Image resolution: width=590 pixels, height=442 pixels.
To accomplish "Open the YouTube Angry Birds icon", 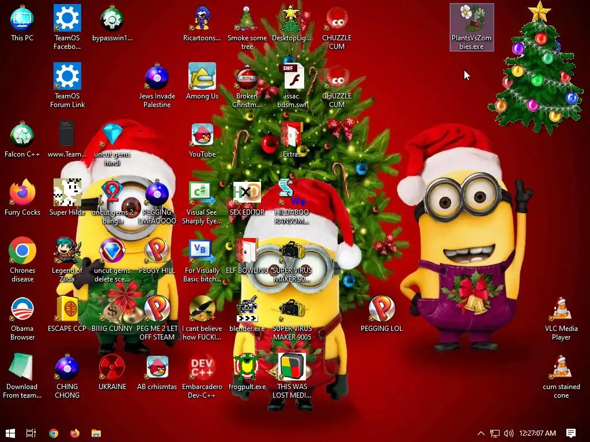I will 202,140.
